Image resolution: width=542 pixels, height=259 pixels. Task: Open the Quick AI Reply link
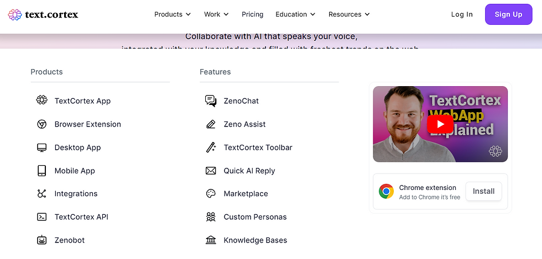coord(249,171)
